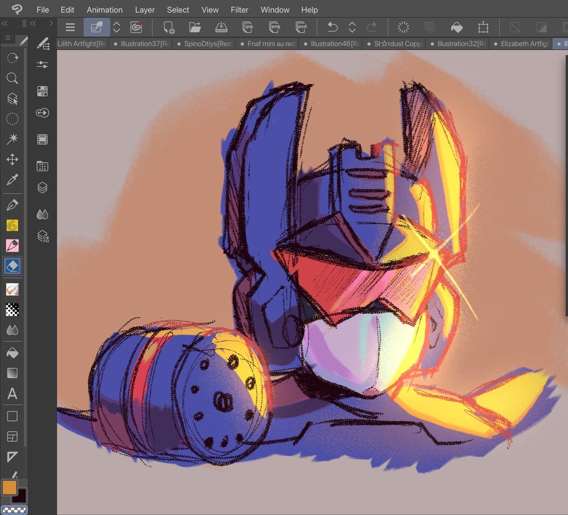Open the File menu
This screenshot has height=515, width=568.
pyautogui.click(x=43, y=10)
